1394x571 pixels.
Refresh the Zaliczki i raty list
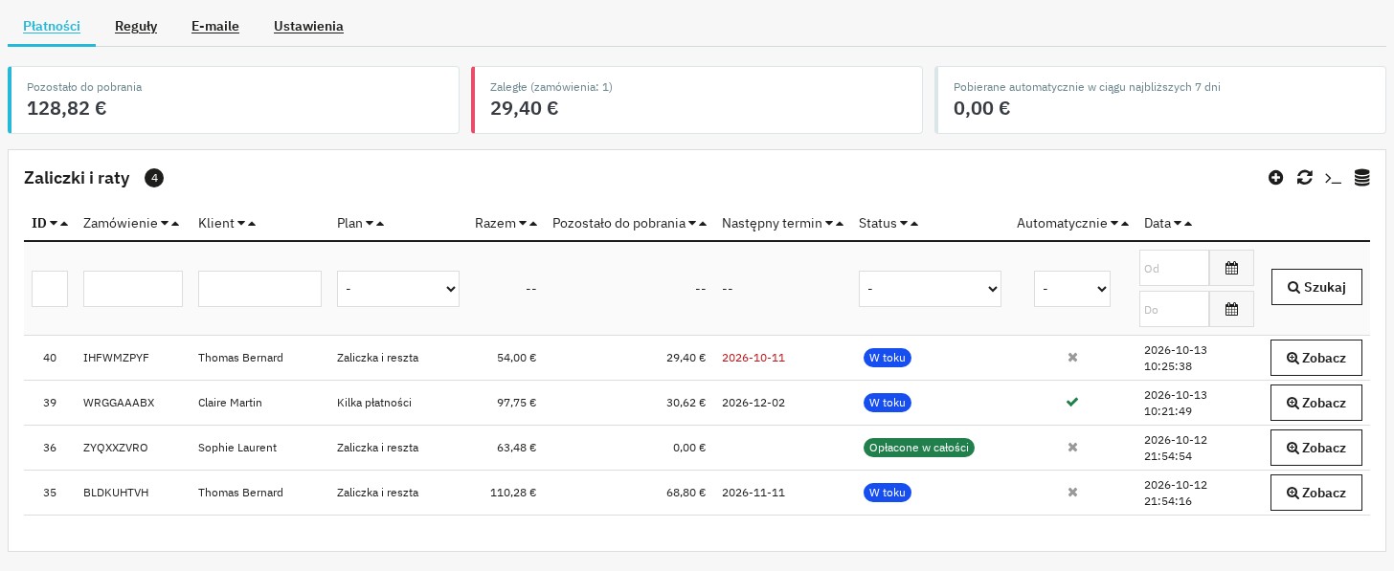pos(1304,178)
